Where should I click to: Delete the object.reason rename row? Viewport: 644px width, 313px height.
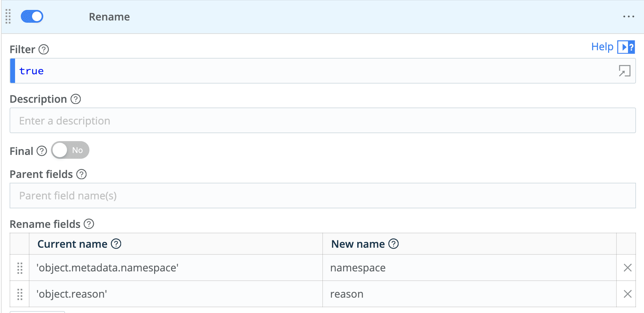pos(627,294)
